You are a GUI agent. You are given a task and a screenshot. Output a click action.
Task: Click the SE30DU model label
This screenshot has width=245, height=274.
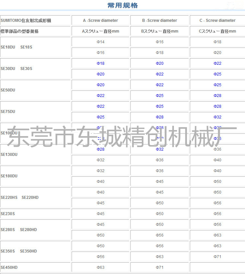8,69
